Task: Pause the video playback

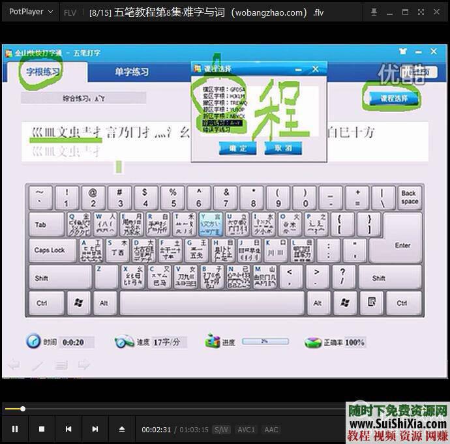Action: click(x=15, y=429)
